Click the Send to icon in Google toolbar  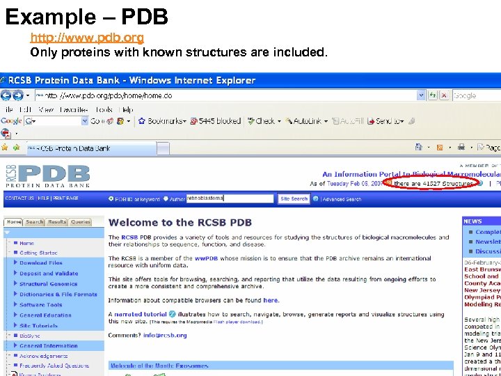coord(371,121)
